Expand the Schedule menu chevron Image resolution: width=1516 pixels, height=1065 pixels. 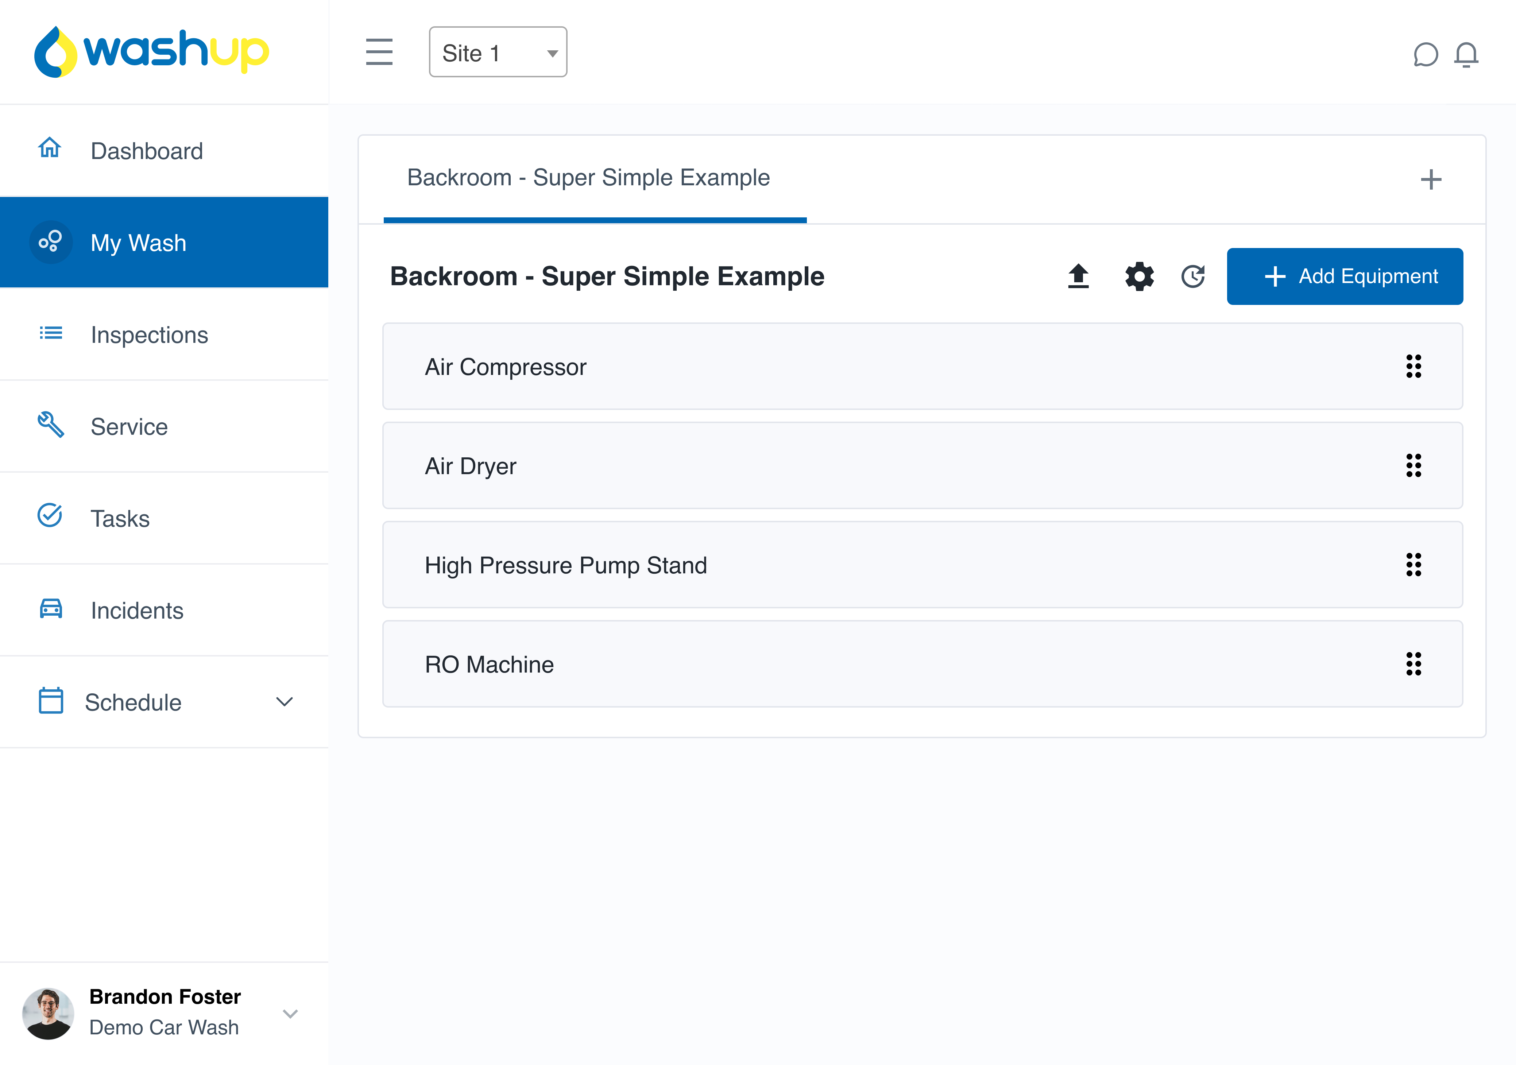click(x=284, y=702)
